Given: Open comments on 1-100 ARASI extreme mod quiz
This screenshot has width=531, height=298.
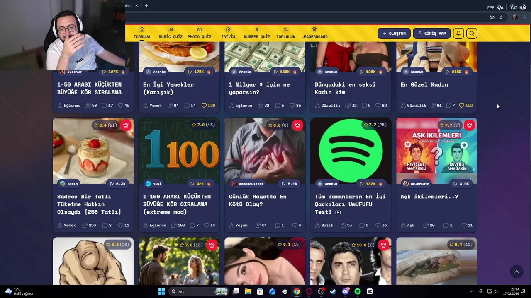Looking at the screenshot, I should click(x=195, y=225).
